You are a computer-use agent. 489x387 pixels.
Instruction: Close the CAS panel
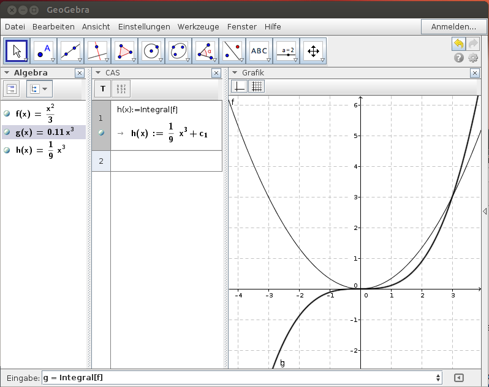[216, 73]
